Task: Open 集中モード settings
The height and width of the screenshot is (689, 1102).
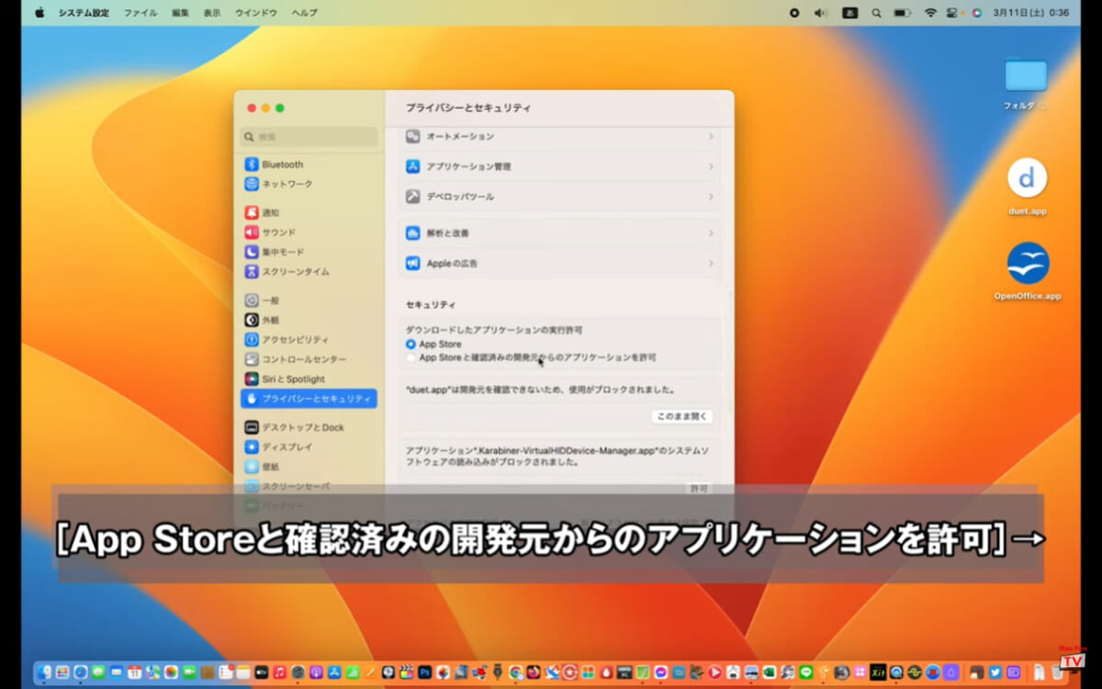Action: pos(309,252)
